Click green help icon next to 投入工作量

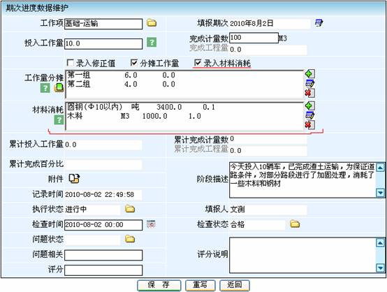coord(152,42)
